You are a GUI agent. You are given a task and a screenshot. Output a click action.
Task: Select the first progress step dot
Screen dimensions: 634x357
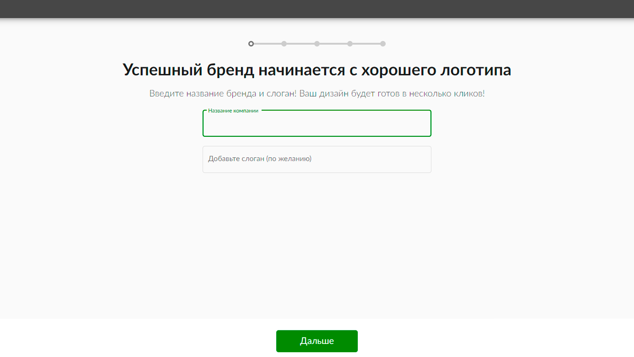tap(251, 44)
